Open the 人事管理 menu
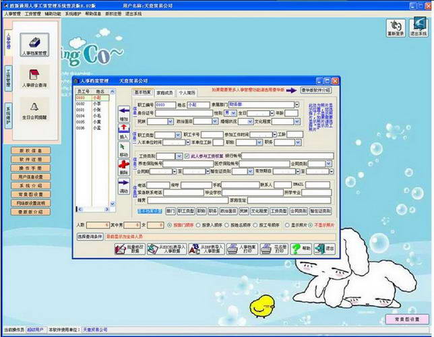This screenshot has width=434, height=337. (12, 13)
